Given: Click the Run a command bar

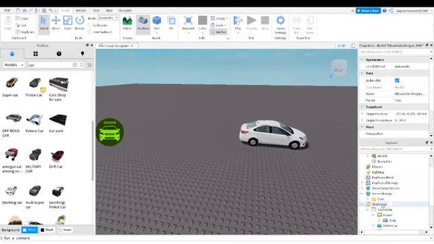Looking at the screenshot, I should [x=216, y=238].
